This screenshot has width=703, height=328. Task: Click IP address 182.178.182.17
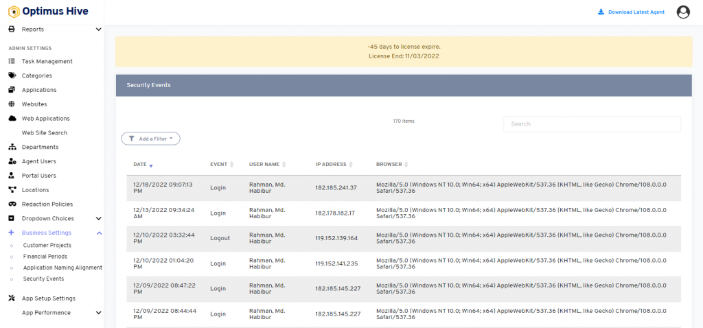pyautogui.click(x=335, y=213)
